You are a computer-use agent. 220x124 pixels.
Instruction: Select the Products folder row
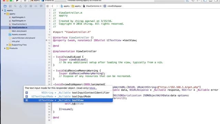23,48
